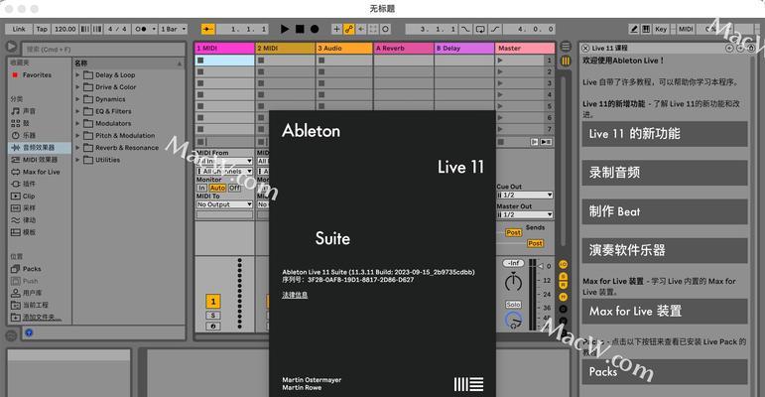Select the Session view selector icon
The image size is (765, 397).
(566, 62)
